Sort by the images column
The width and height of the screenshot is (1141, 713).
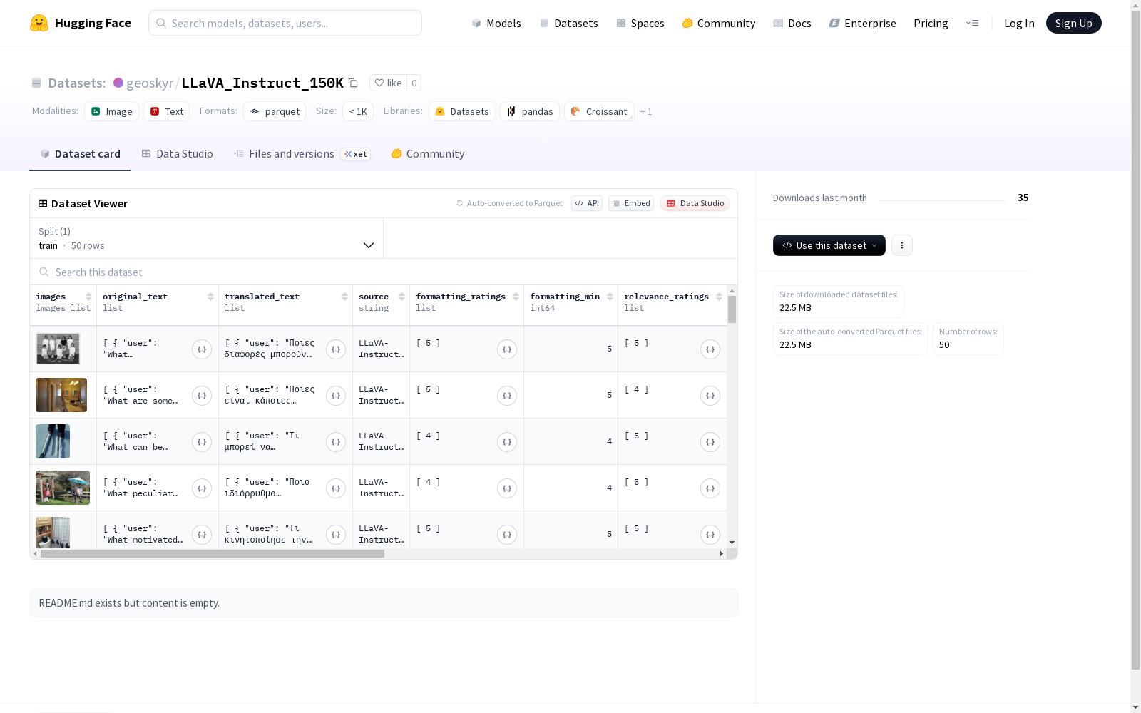(x=88, y=297)
